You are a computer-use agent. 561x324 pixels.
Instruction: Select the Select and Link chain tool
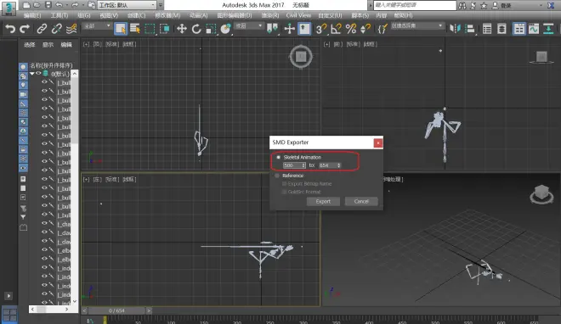42,29
